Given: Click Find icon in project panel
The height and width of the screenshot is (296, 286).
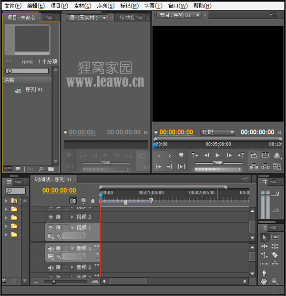Looking at the screenshot, I should coord(41,169).
